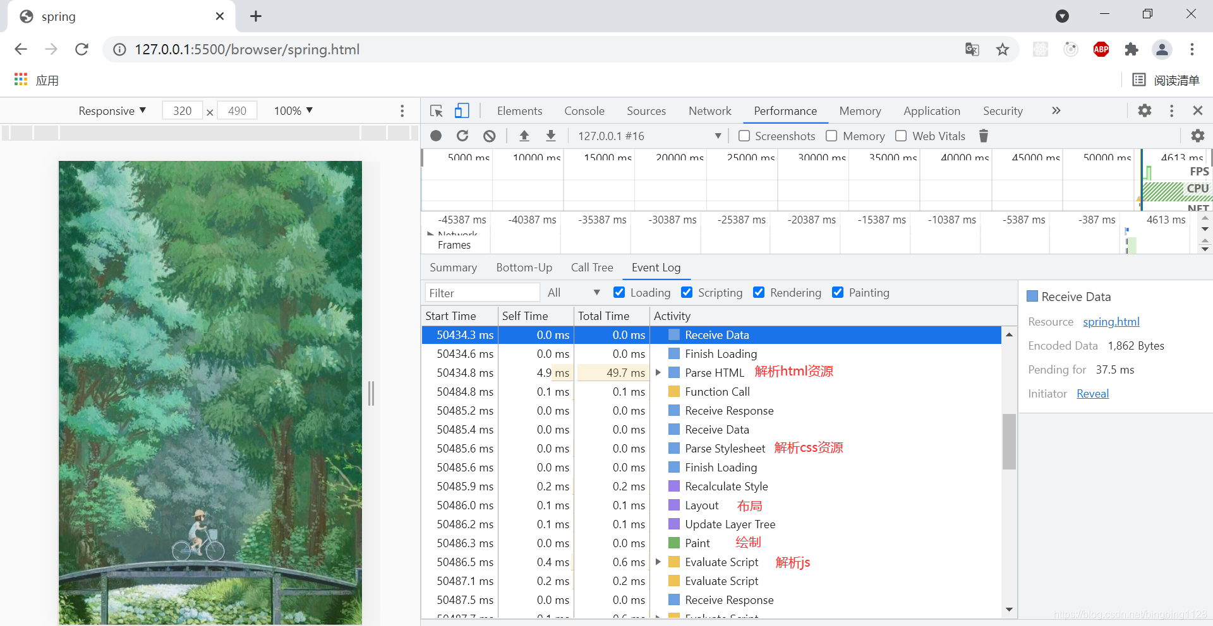Screen dimensions: 1213x626
Task: Switch to the Application tab
Action: (932, 111)
